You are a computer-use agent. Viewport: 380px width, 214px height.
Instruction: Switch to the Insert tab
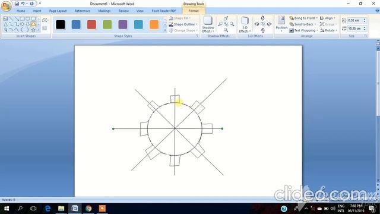37,11
